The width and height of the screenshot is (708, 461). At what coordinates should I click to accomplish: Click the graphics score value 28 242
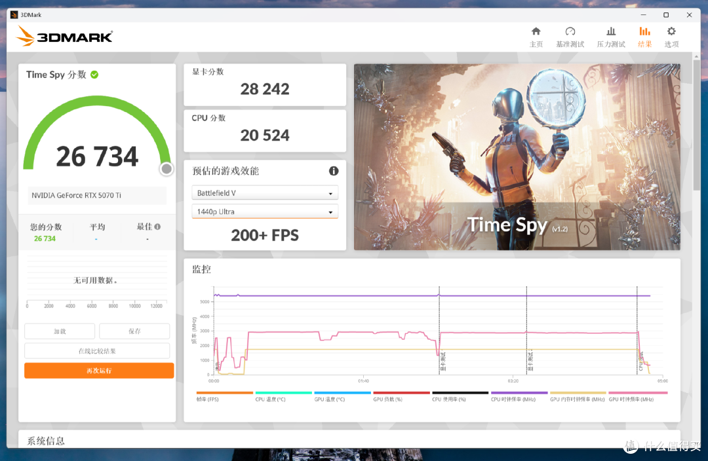point(265,89)
